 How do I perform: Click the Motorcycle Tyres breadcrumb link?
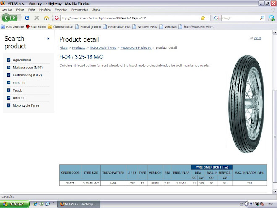point(103,48)
